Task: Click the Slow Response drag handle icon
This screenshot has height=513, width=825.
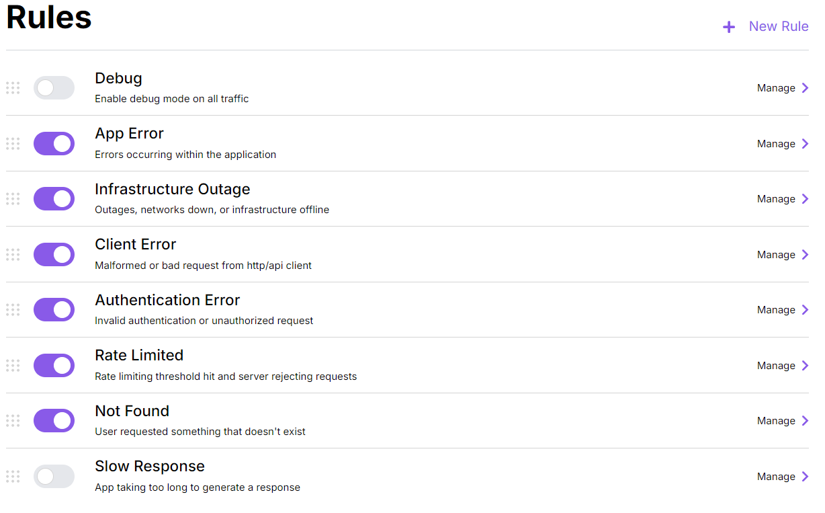Action: (13, 477)
